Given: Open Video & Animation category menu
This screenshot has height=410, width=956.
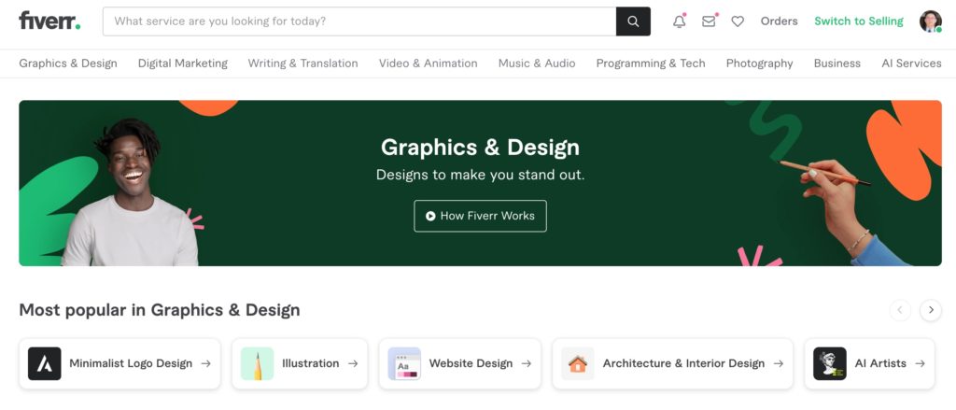Looking at the screenshot, I should [428, 64].
